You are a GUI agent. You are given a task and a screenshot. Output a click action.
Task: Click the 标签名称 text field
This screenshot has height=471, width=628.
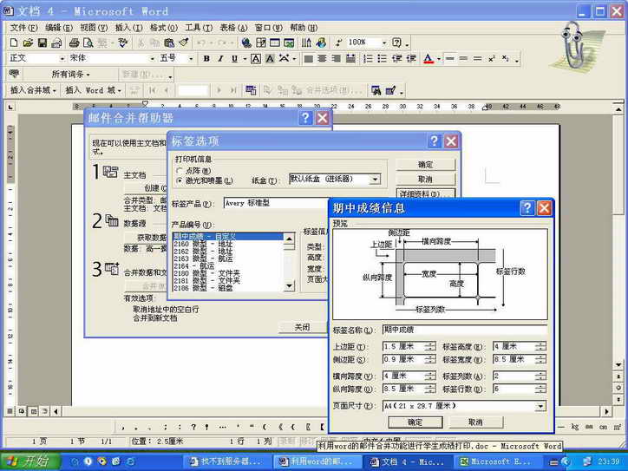[x=464, y=330]
